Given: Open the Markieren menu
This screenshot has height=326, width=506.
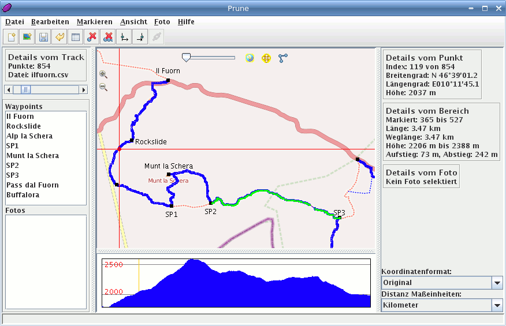Looking at the screenshot, I should click(94, 22).
